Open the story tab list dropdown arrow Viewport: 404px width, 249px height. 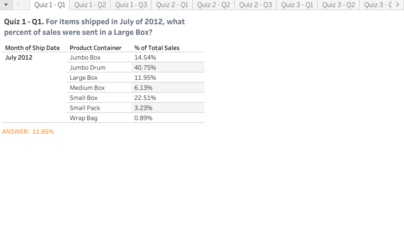pyautogui.click(x=6, y=5)
